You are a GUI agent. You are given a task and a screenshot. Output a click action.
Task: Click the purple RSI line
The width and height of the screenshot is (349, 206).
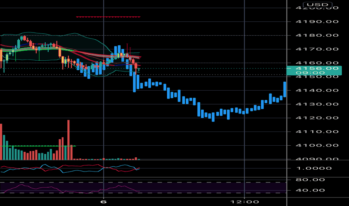(70, 189)
